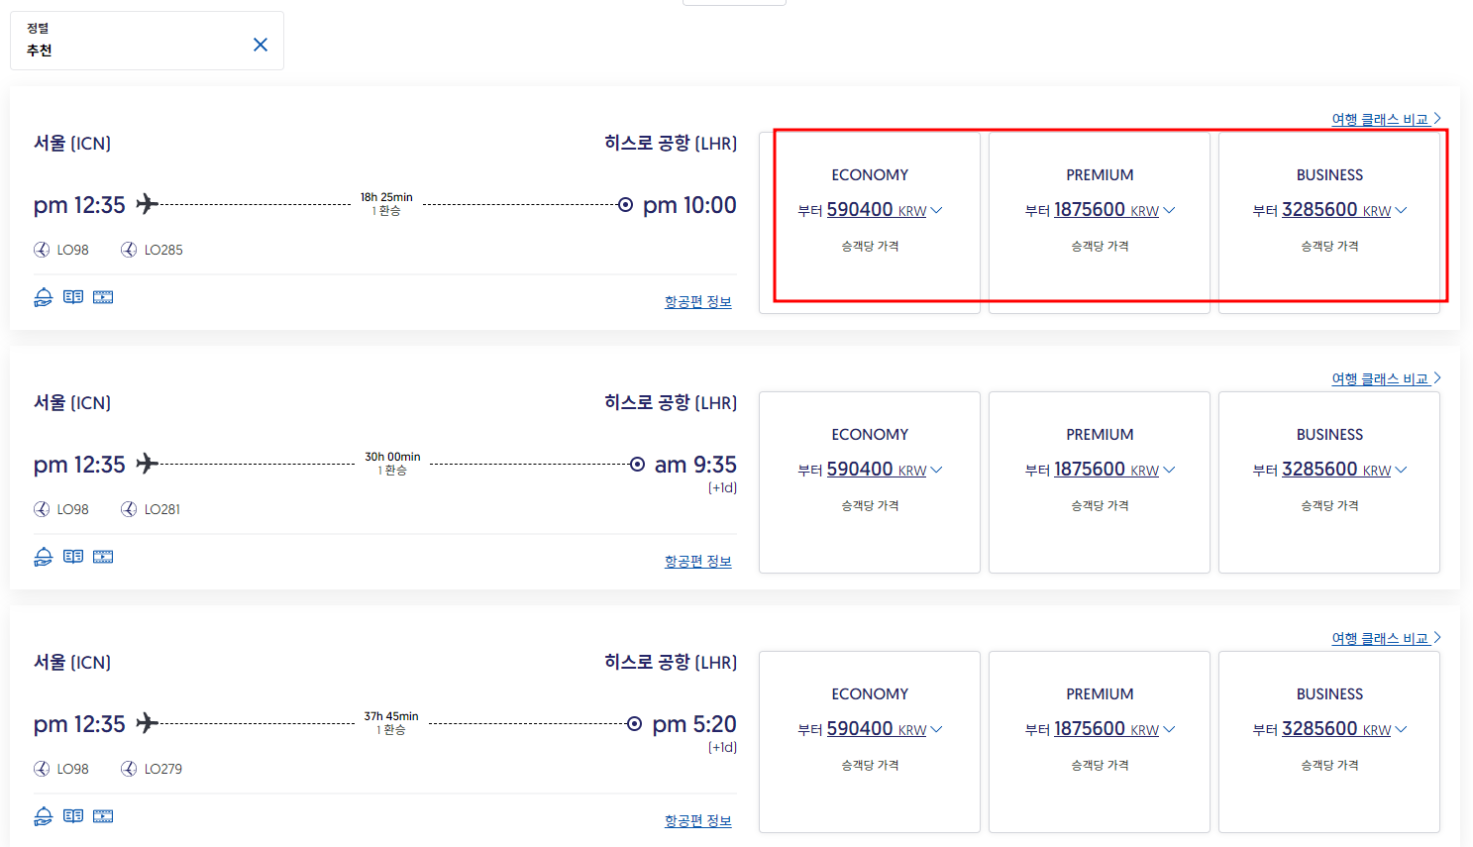Click the reading material icon on the third flight

tap(72, 815)
